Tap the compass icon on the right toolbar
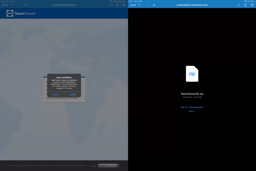 pyautogui.click(x=252, y=5)
